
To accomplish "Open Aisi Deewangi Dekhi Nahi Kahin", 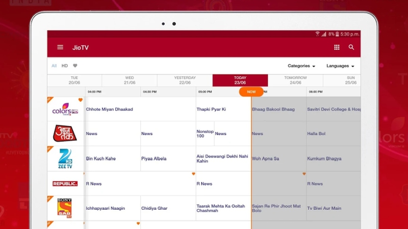I will 223,158.
